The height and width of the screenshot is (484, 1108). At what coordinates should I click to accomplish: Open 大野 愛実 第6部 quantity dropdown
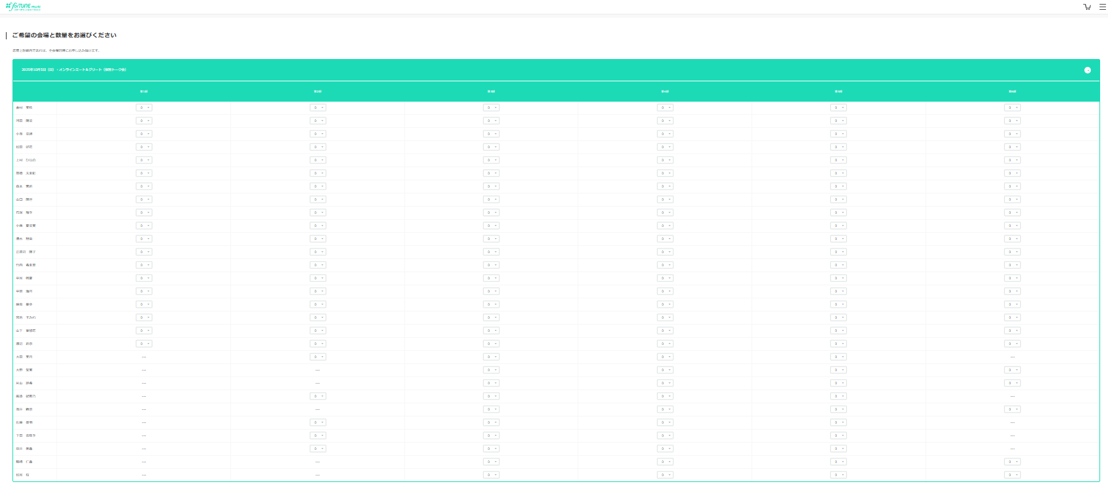[1012, 370]
